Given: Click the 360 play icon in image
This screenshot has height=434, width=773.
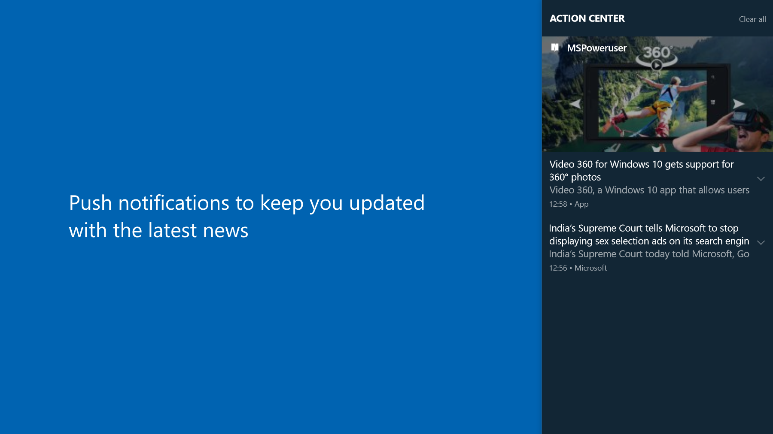Looking at the screenshot, I should [657, 65].
